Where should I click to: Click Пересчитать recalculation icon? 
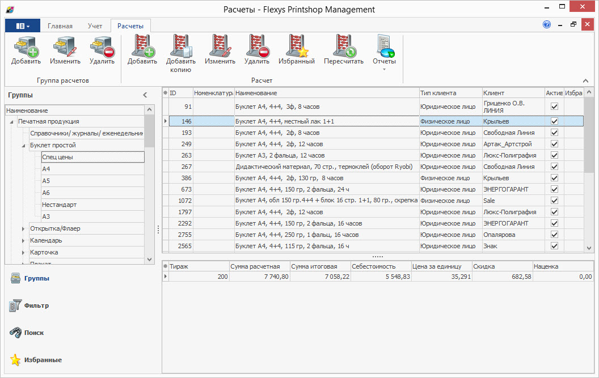[x=343, y=51]
